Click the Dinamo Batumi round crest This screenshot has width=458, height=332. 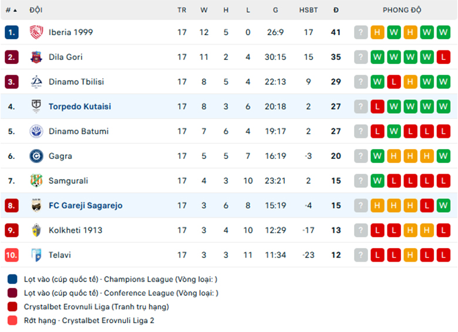click(x=36, y=131)
